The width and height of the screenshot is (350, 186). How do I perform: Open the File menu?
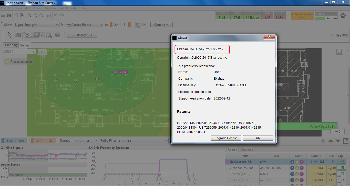(x=3, y=8)
